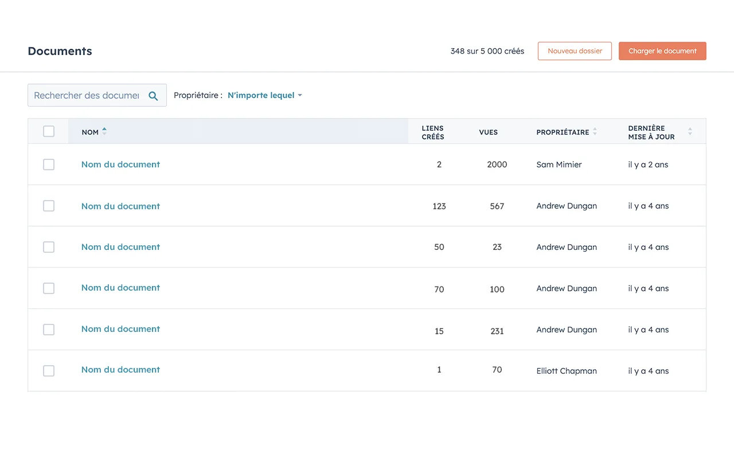The height and width of the screenshot is (466, 734).
Task: Open the document name with 123 liens créés
Action: pos(120,206)
